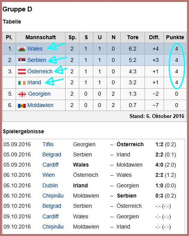The height and width of the screenshot is (236, 189).
Task: Follow the Wien venue link
Action: point(48,175)
